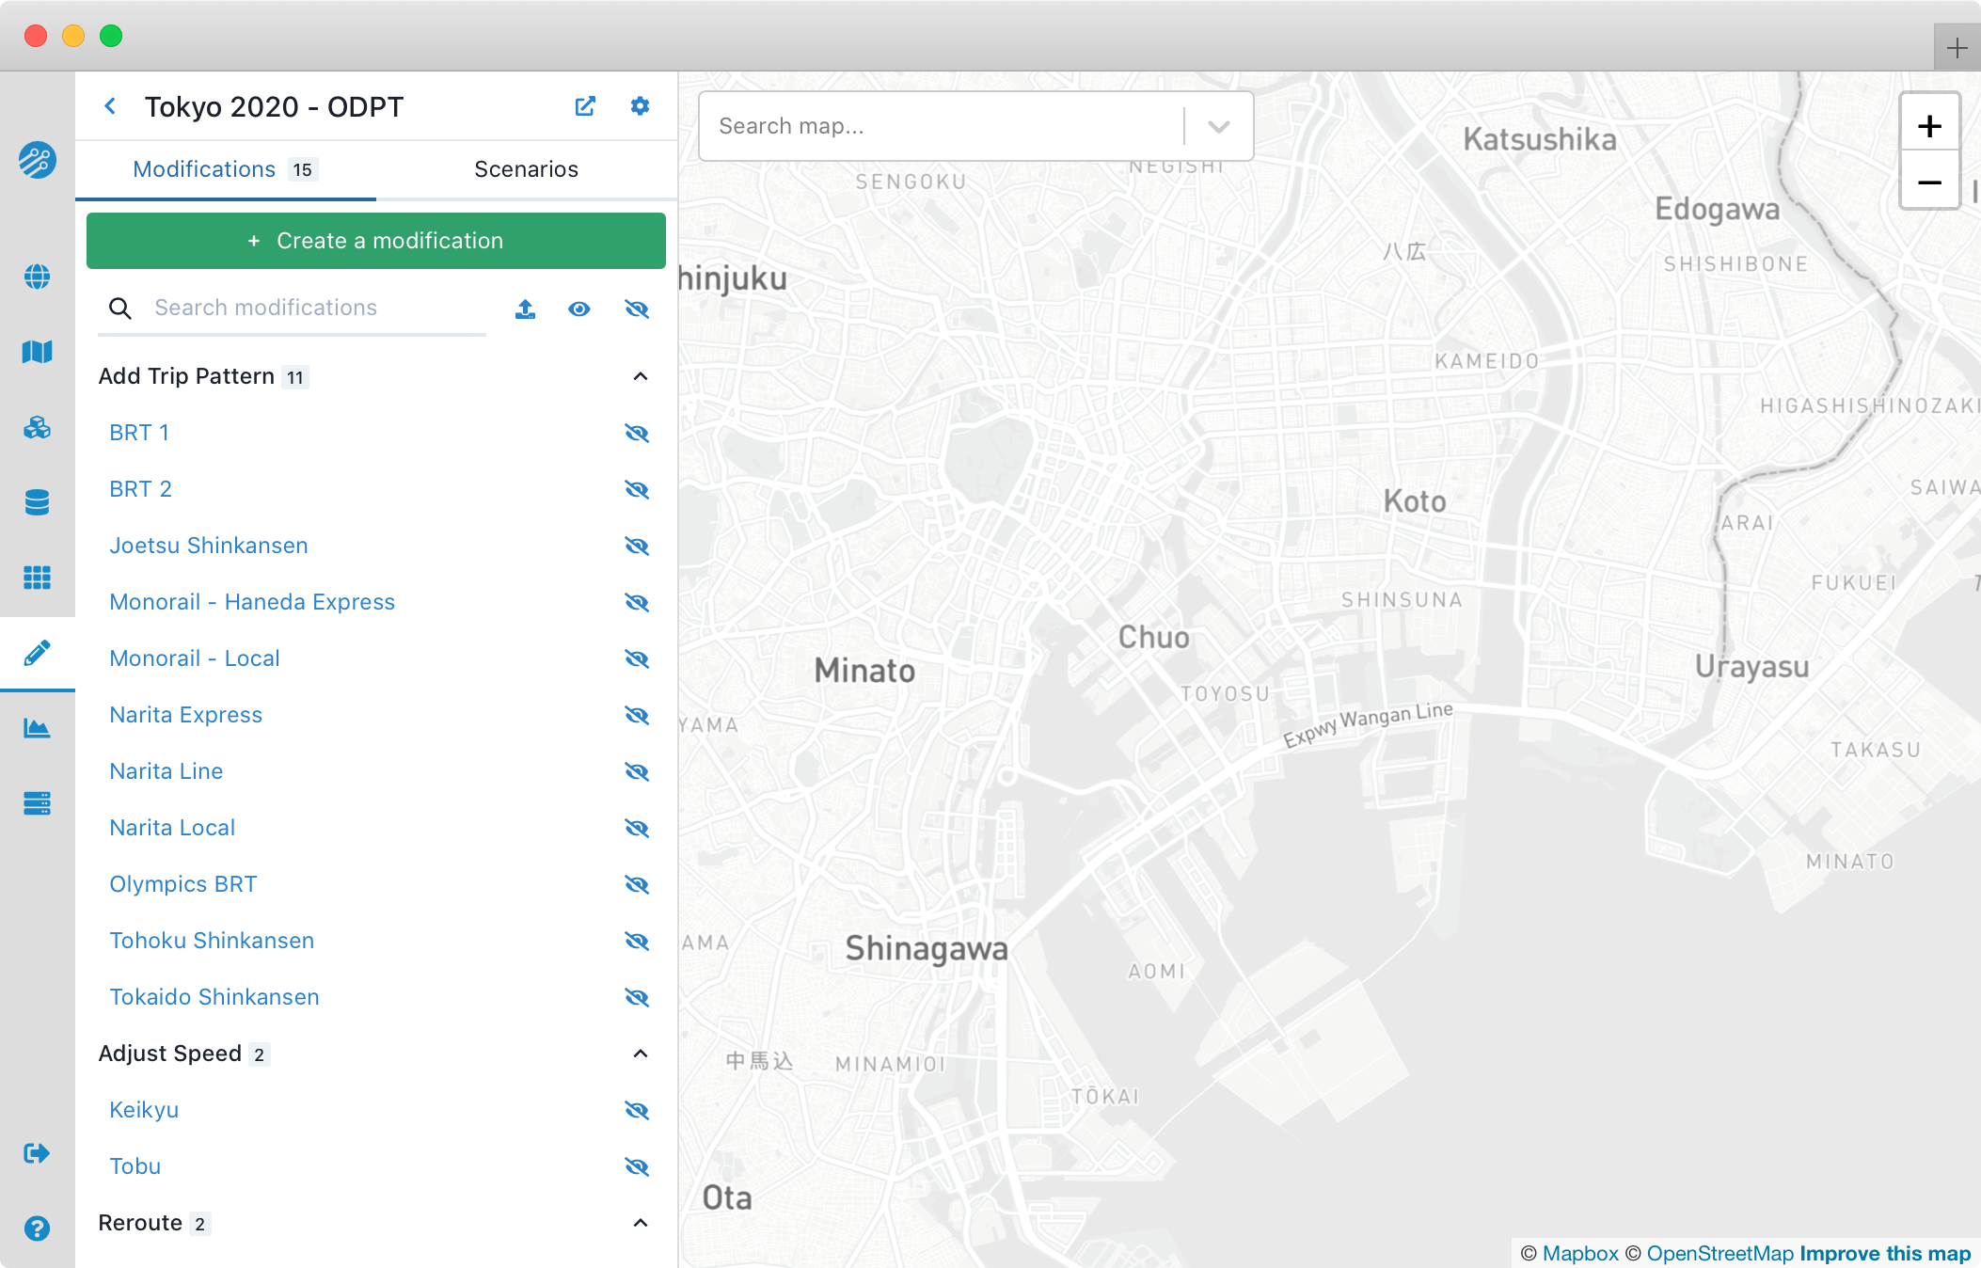The image size is (1981, 1268).
Task: Open the help question mark icon
Action: (37, 1228)
